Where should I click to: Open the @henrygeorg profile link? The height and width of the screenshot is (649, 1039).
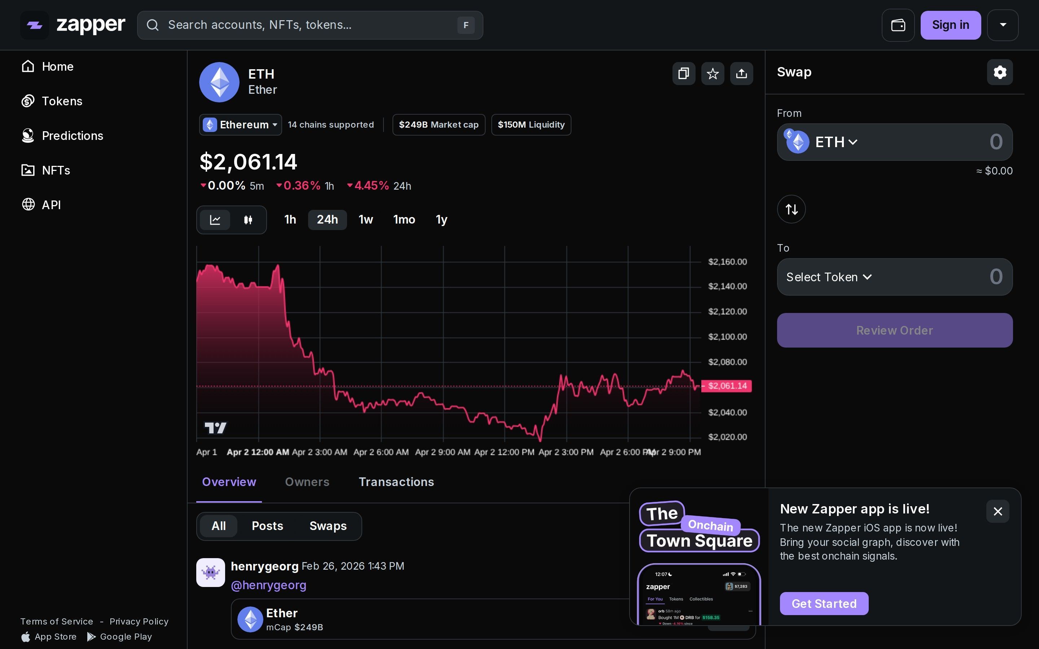[x=269, y=585]
